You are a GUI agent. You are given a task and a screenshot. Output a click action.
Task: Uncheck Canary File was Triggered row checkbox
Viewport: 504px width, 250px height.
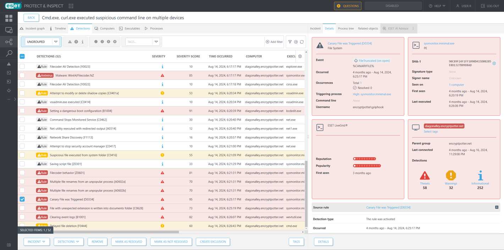(x=22, y=199)
